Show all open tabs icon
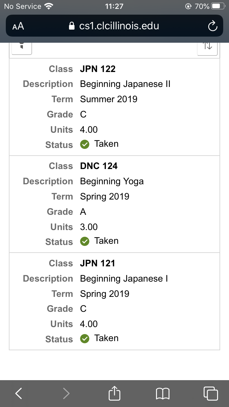 (x=211, y=394)
